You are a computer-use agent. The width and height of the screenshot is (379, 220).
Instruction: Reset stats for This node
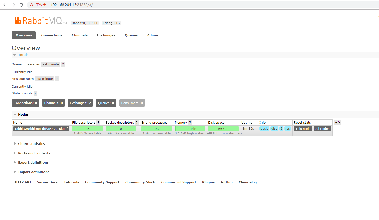point(303,129)
